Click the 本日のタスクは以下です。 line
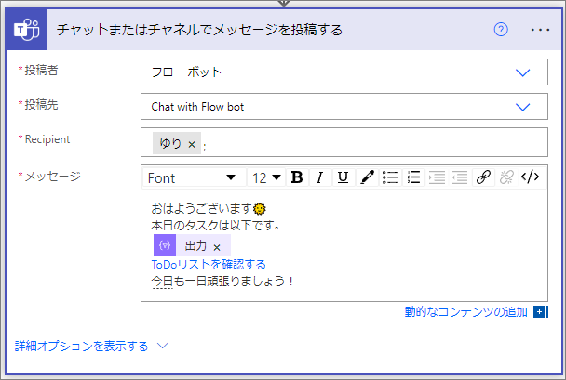The image size is (566, 380). point(215,226)
